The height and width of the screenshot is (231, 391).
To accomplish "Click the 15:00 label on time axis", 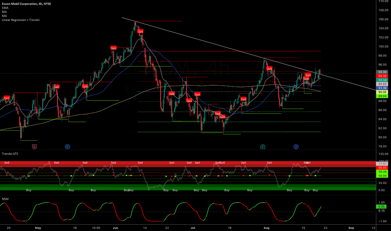I will point(96,228).
